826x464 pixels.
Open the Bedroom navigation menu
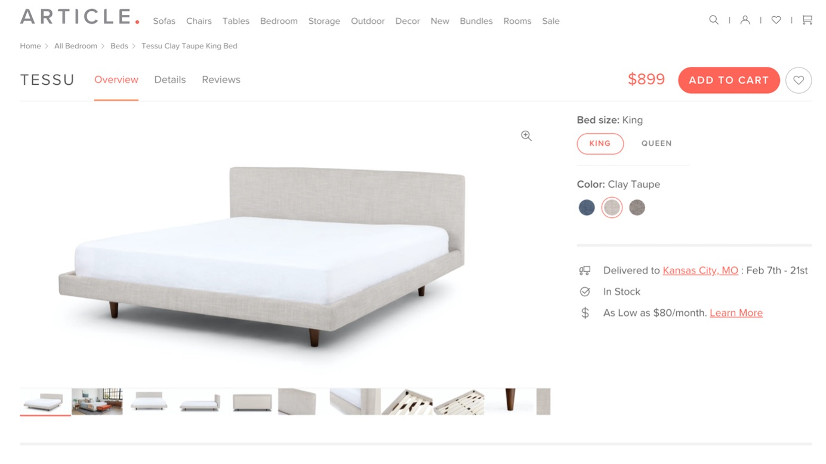point(279,21)
